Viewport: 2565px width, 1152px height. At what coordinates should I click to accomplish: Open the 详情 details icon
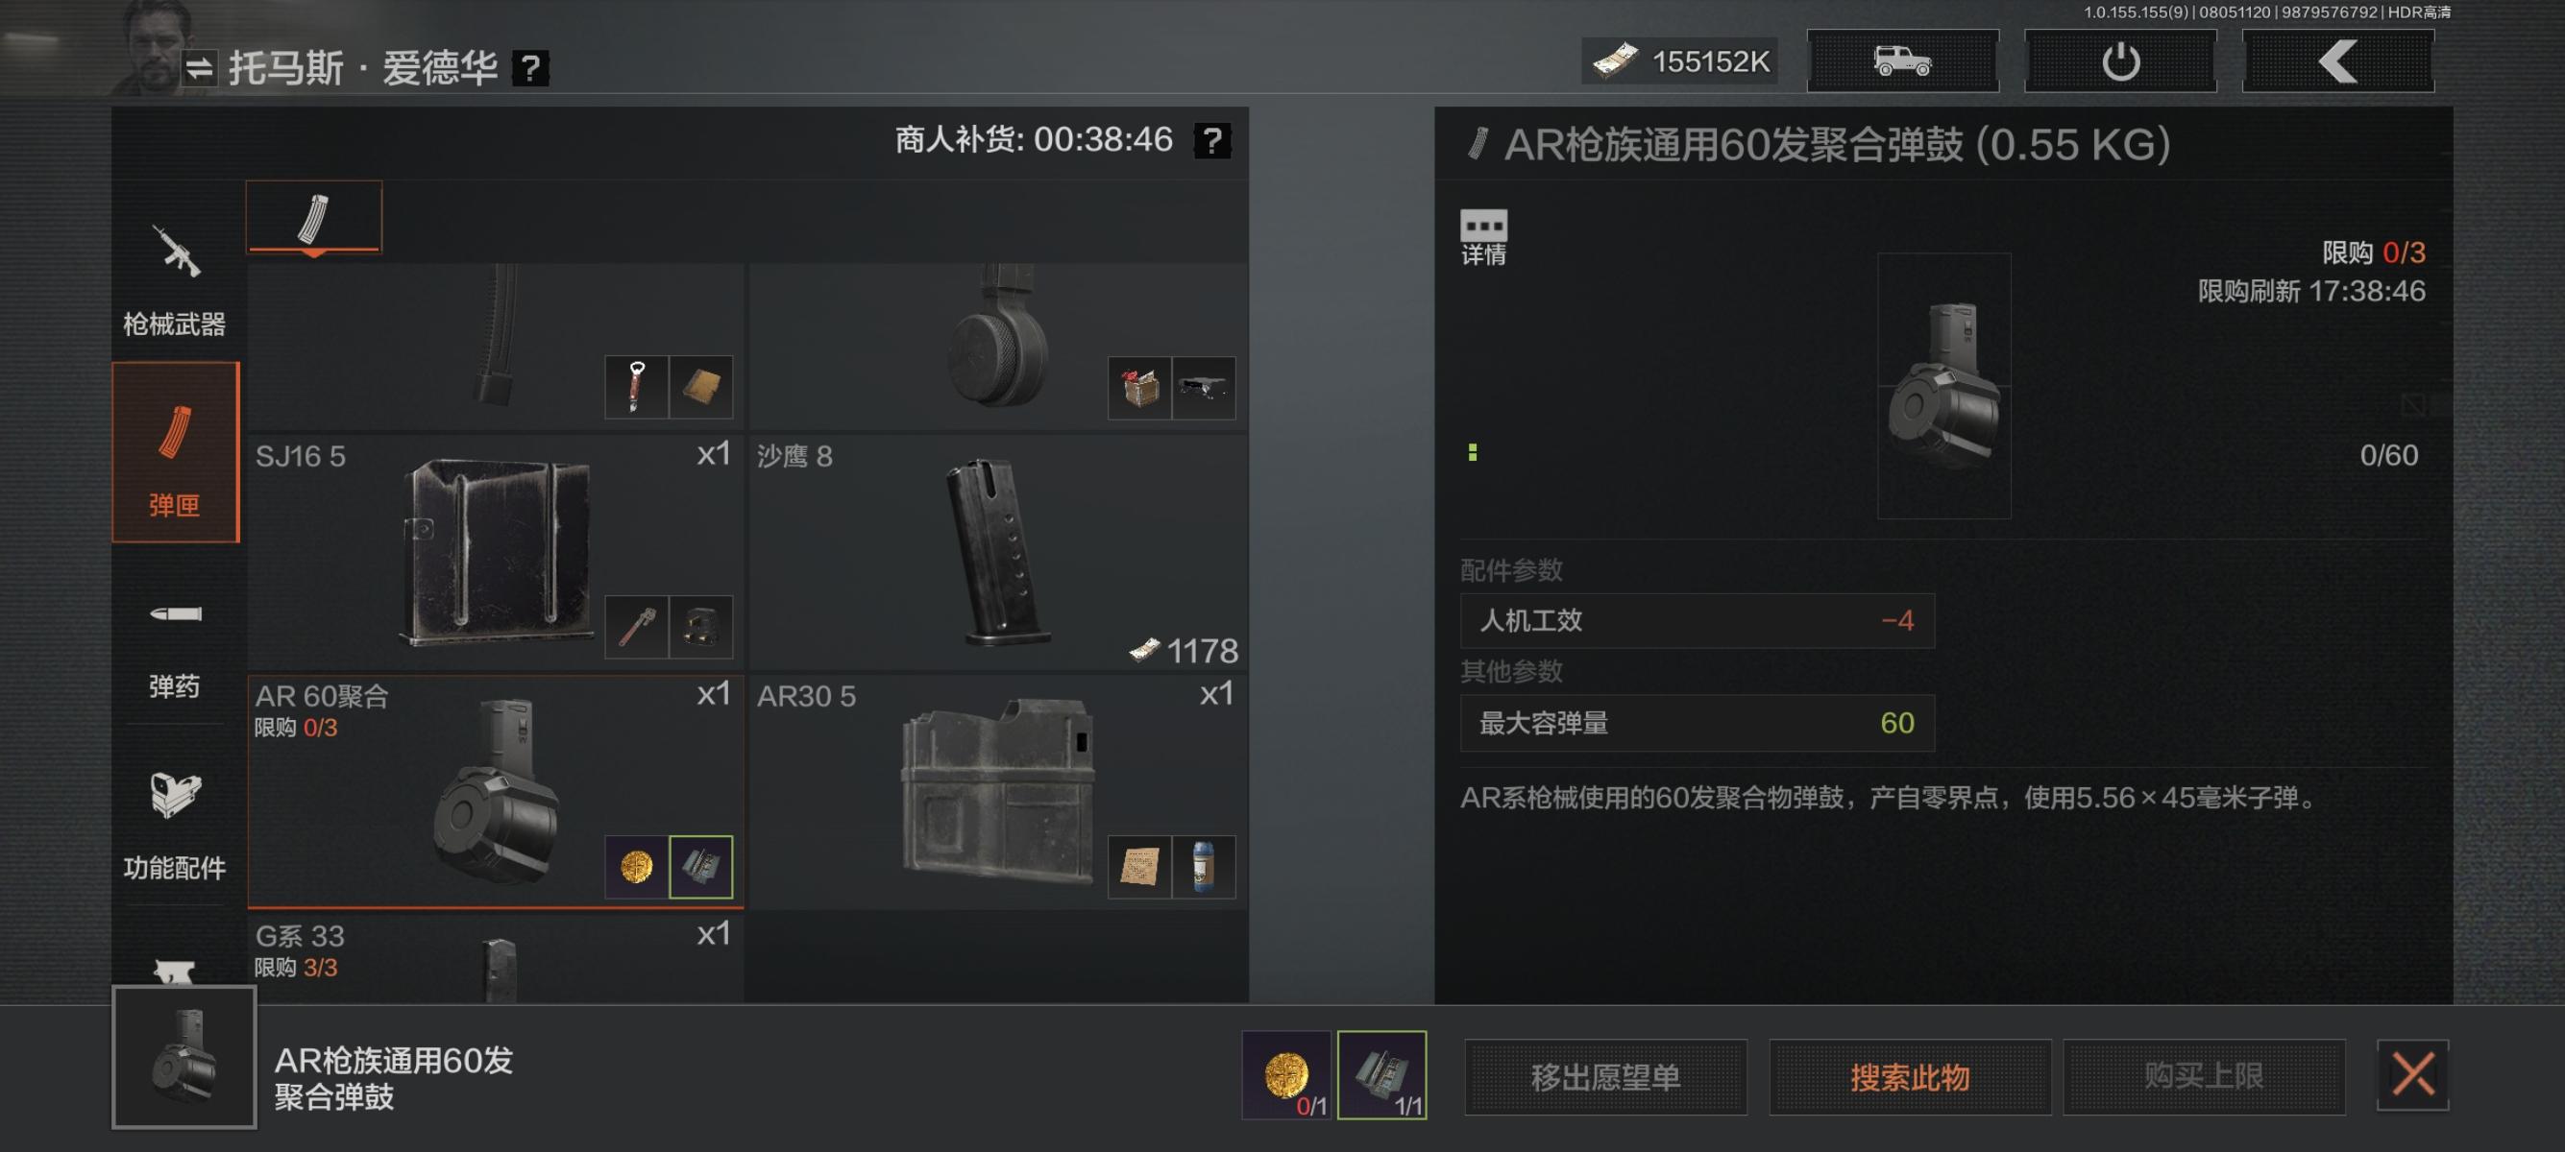pyautogui.click(x=1482, y=238)
